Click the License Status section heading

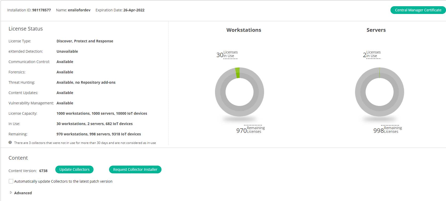[x=26, y=29]
